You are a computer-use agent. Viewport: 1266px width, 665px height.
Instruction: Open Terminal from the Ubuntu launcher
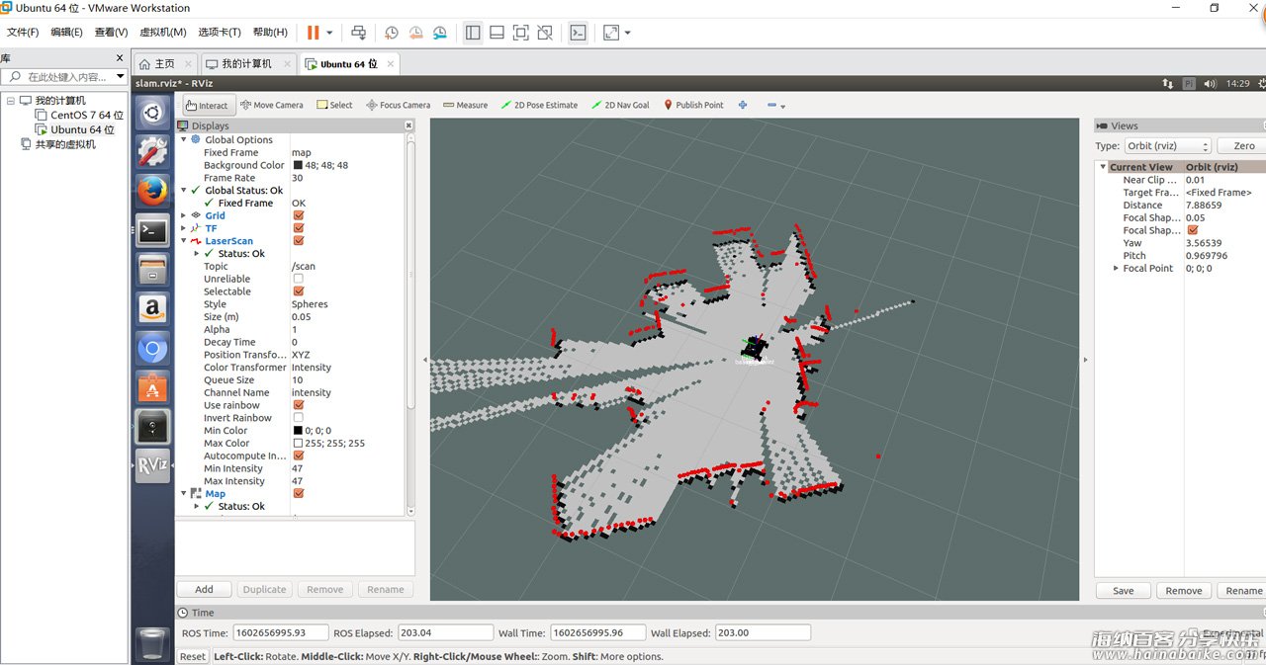pos(152,231)
